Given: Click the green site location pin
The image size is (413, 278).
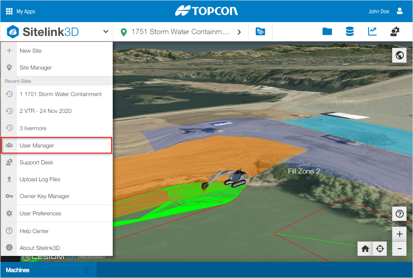Looking at the screenshot, I should [x=123, y=32].
